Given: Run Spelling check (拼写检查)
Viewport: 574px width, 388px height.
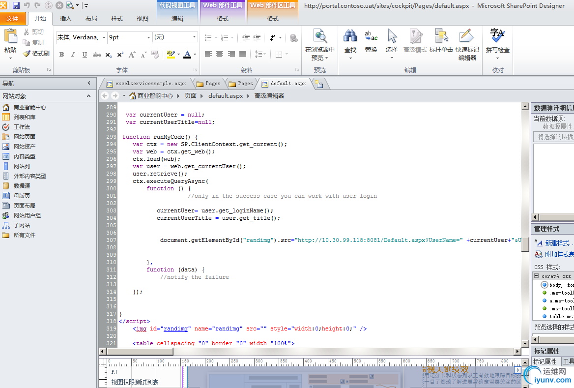Looking at the screenshot, I should coord(497,44).
